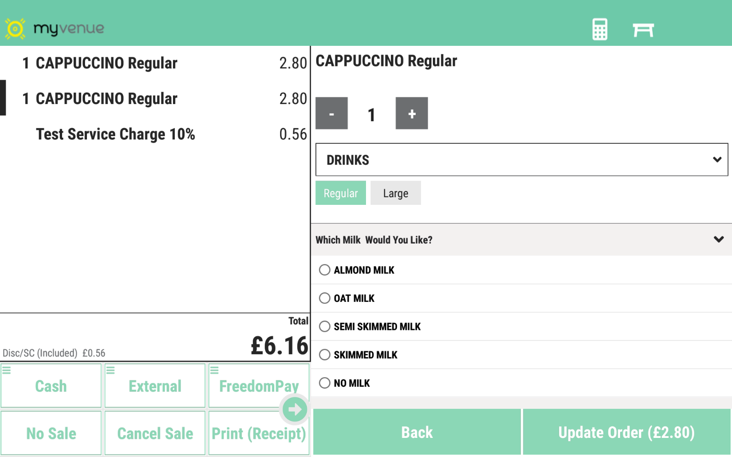This screenshot has width=732, height=457.
Task: Collapse the Which Milk Would You Like section
Action: click(718, 239)
